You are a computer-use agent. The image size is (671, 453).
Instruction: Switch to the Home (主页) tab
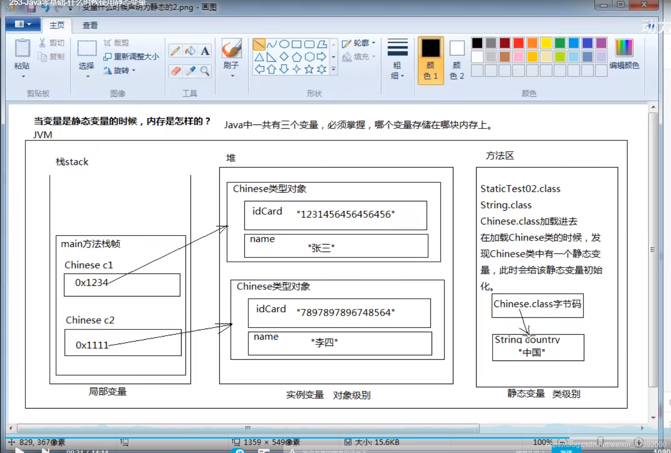(57, 25)
